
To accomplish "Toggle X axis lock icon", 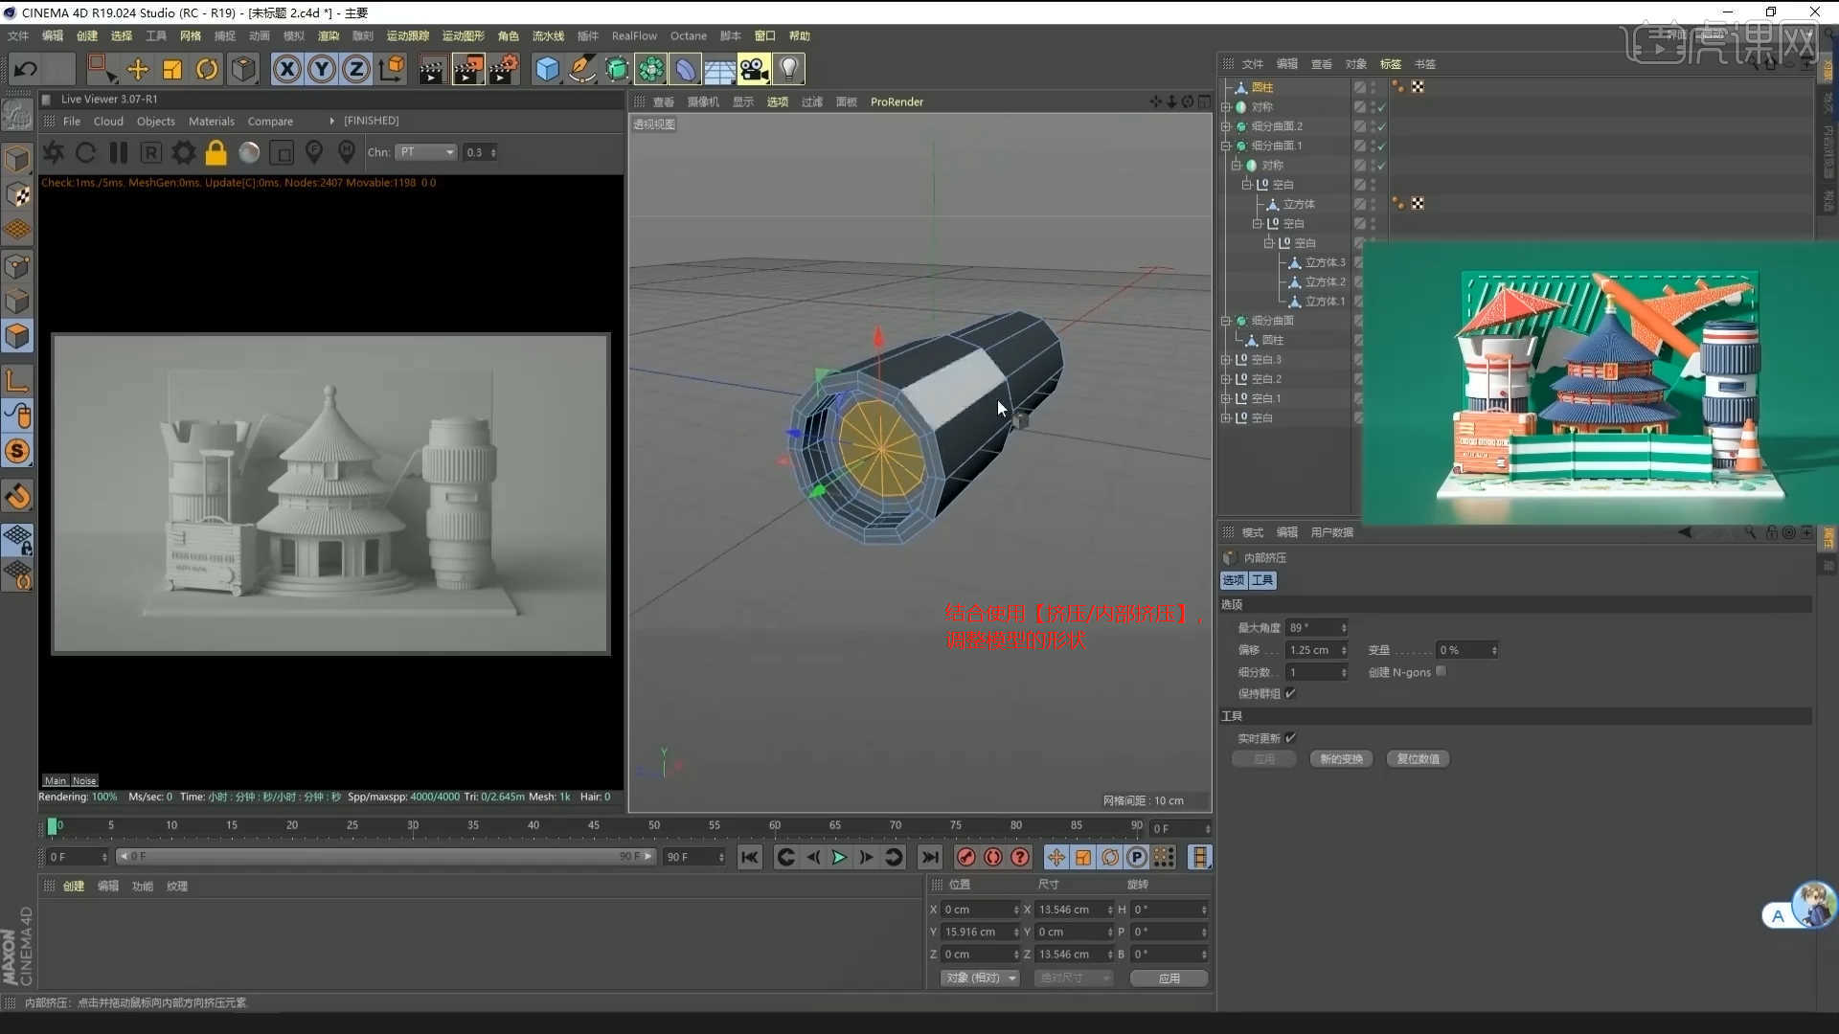I will (286, 69).
